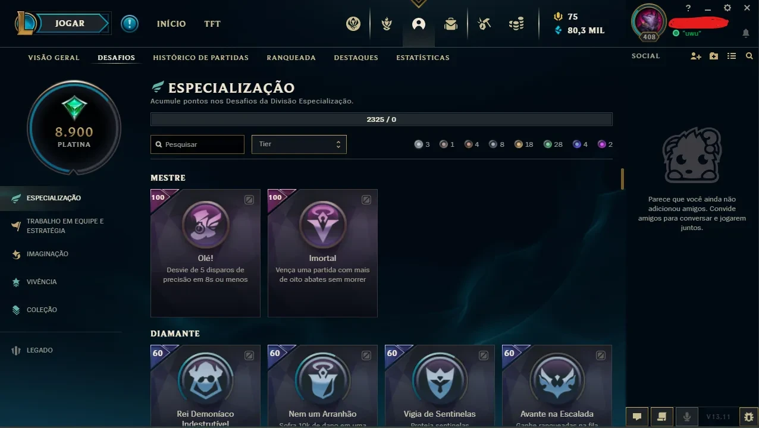This screenshot has height=428, width=759.
Task: Click the Pesquisar search field
Action: [x=197, y=144]
